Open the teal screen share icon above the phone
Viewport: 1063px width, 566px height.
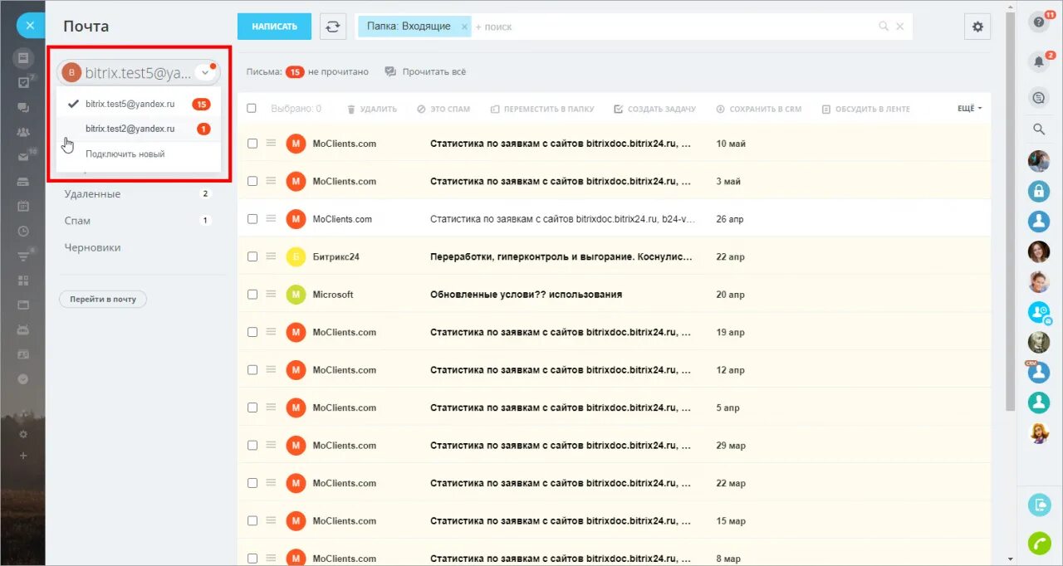1039,504
